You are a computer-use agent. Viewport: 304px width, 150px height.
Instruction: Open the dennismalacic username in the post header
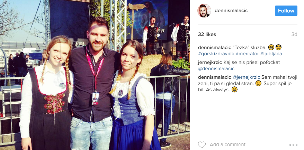point(231,11)
